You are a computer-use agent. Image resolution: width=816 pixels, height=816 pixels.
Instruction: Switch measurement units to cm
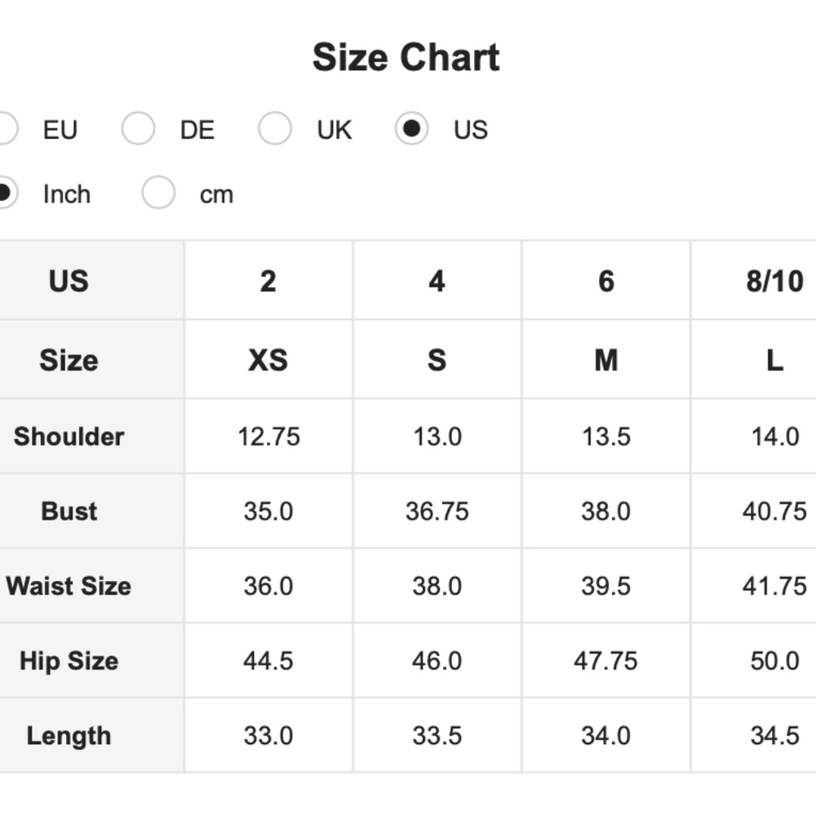pyautogui.click(x=158, y=193)
